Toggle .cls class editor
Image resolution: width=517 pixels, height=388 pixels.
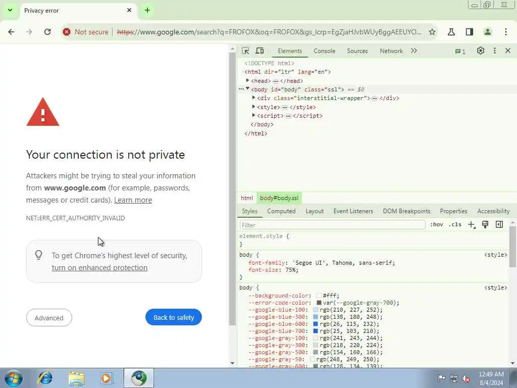(x=455, y=225)
